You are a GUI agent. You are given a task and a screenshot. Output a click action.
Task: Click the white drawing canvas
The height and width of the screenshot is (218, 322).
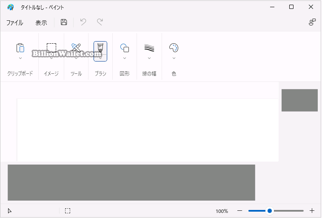tap(148, 130)
